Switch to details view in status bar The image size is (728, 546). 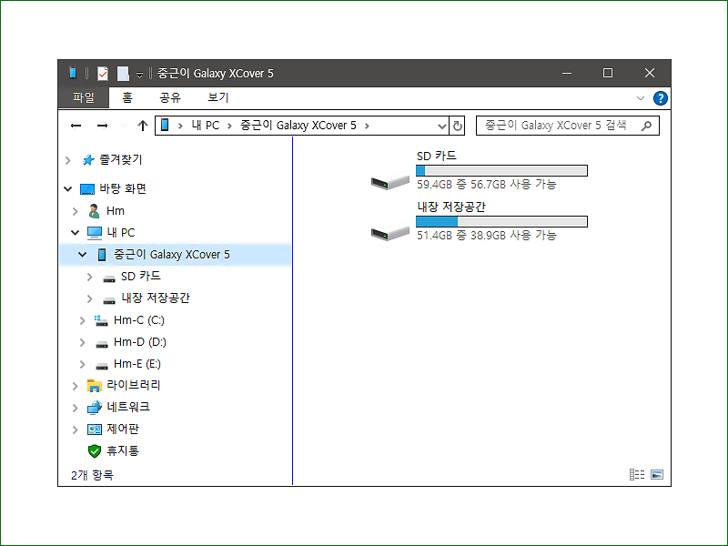click(x=637, y=474)
